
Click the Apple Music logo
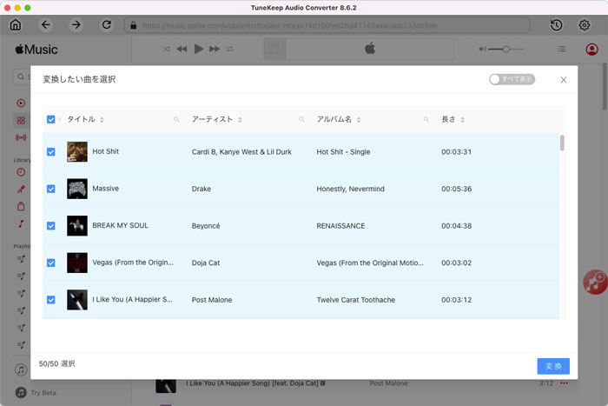click(36, 50)
